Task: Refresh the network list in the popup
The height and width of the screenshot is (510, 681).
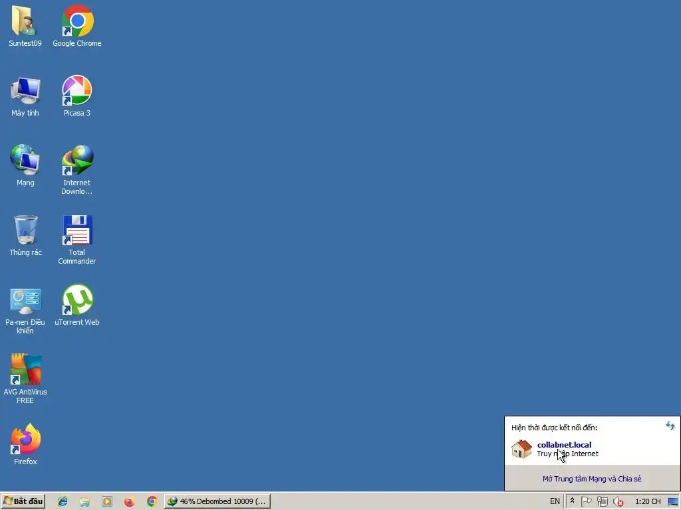Action: tap(670, 426)
